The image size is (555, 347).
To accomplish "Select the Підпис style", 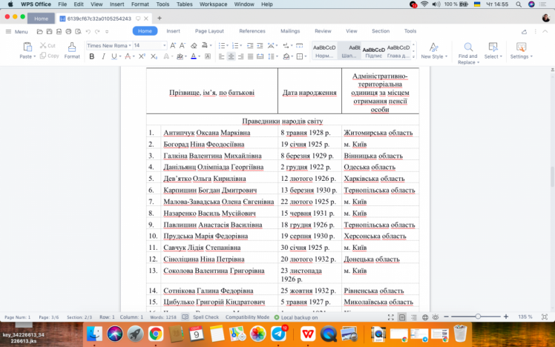I will point(373,50).
